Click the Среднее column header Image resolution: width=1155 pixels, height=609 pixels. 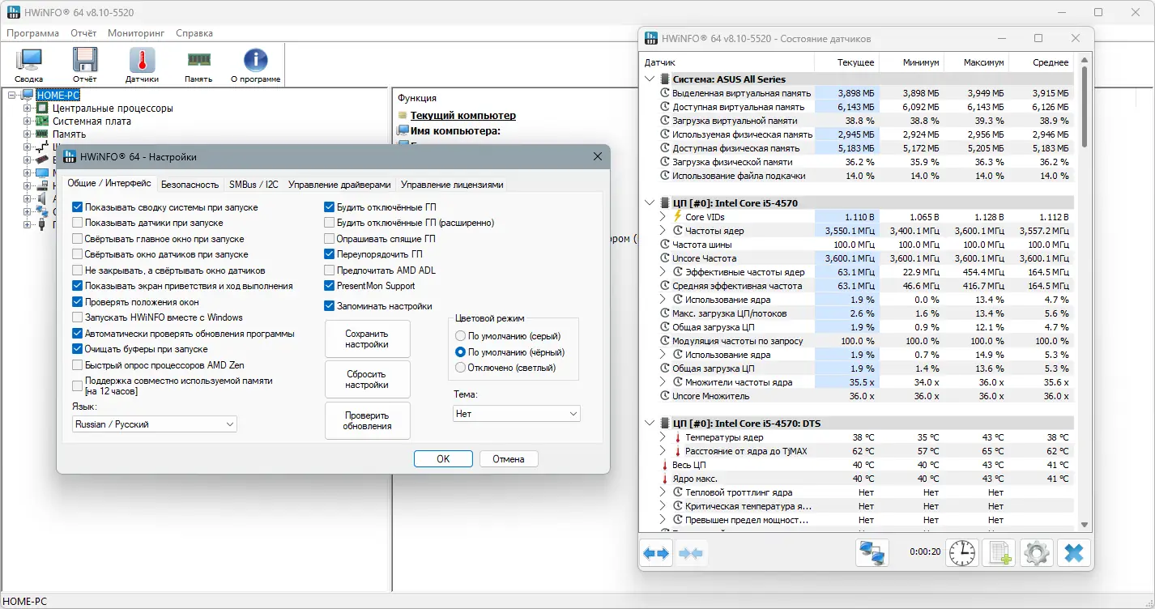pos(1041,62)
